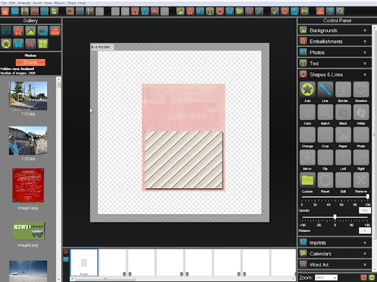The width and height of the screenshot is (377, 282).
Task: Click the orange Browse button
Action: pos(30,62)
